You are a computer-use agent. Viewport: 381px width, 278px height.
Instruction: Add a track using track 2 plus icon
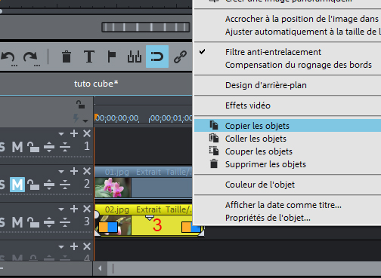tap(74, 171)
